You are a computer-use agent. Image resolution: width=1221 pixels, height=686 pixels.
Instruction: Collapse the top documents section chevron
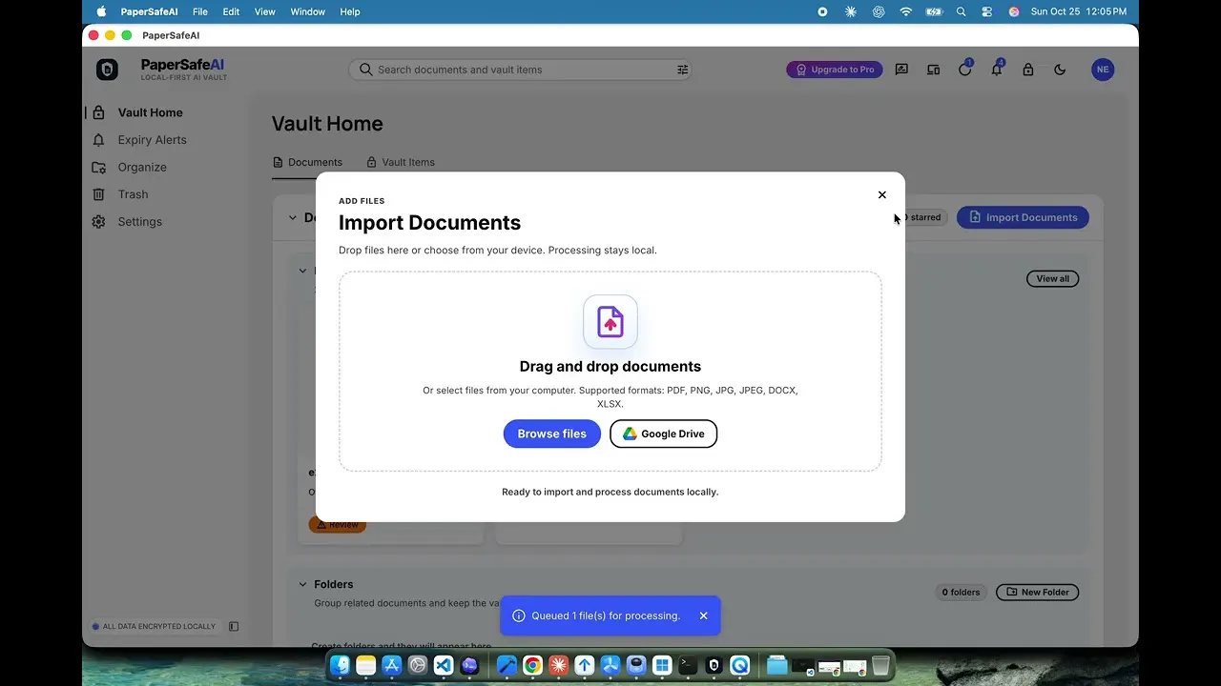tap(293, 217)
